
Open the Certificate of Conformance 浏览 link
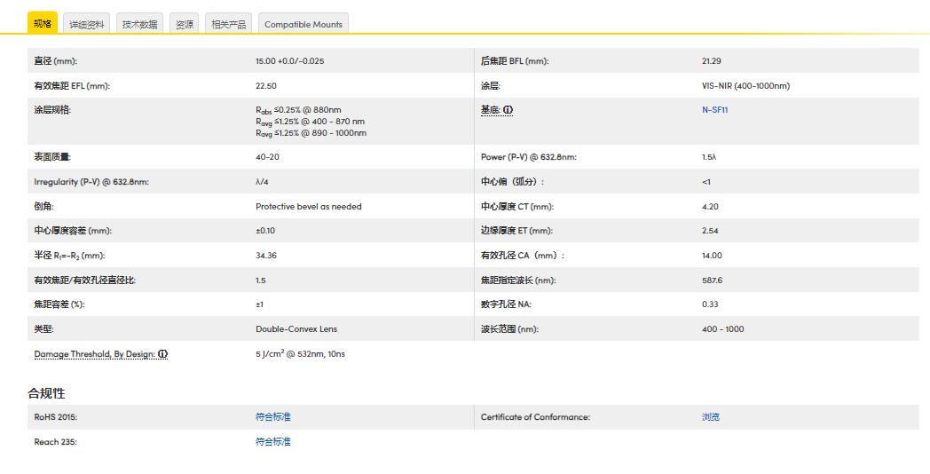click(710, 417)
